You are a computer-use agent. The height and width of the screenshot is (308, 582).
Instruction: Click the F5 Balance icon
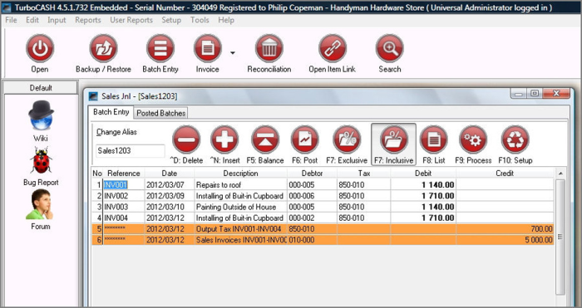(x=265, y=139)
